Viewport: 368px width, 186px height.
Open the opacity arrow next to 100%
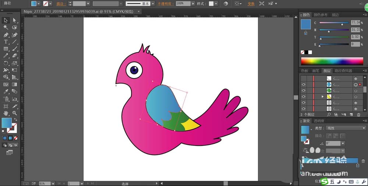[193, 4]
